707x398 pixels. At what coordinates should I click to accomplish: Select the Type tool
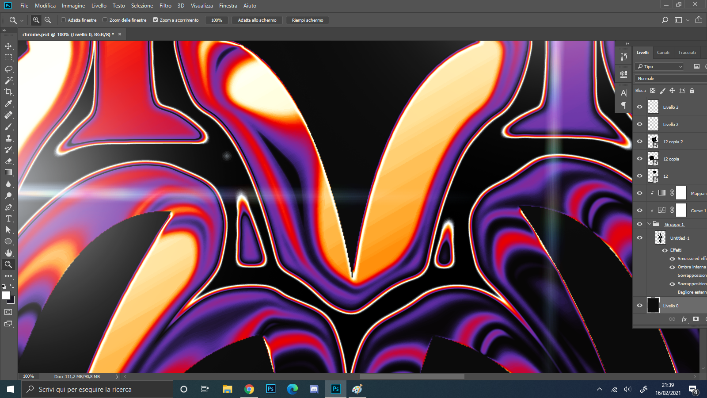pyautogui.click(x=9, y=218)
